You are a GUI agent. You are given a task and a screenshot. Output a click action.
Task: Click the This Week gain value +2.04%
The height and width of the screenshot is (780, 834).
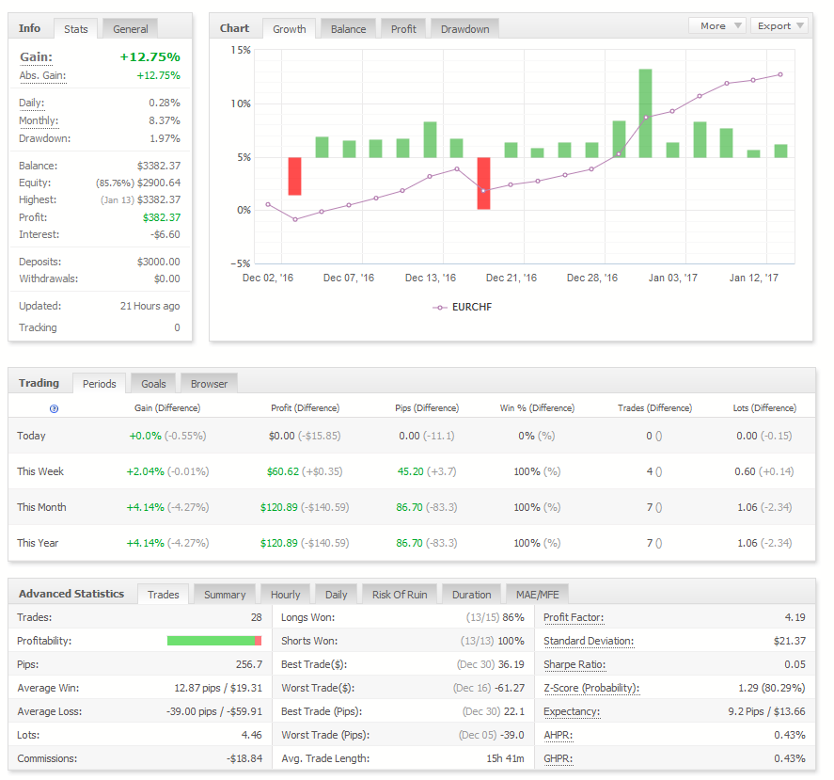click(x=145, y=471)
